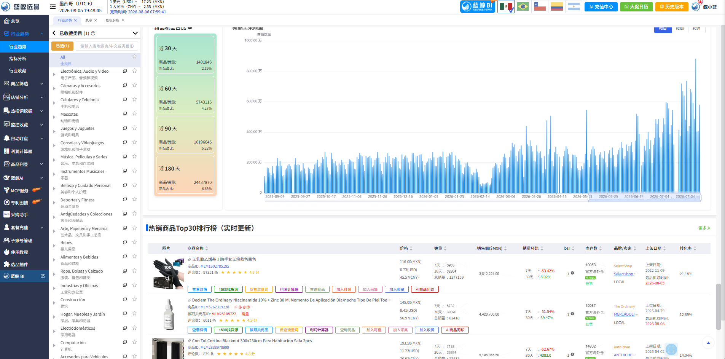The width and height of the screenshot is (725, 359).
Task: Open 行业收藏 in the sidebar
Action: (18, 71)
